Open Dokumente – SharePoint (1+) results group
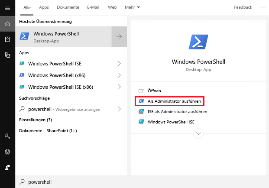This screenshot has height=188, width=269. point(48,130)
